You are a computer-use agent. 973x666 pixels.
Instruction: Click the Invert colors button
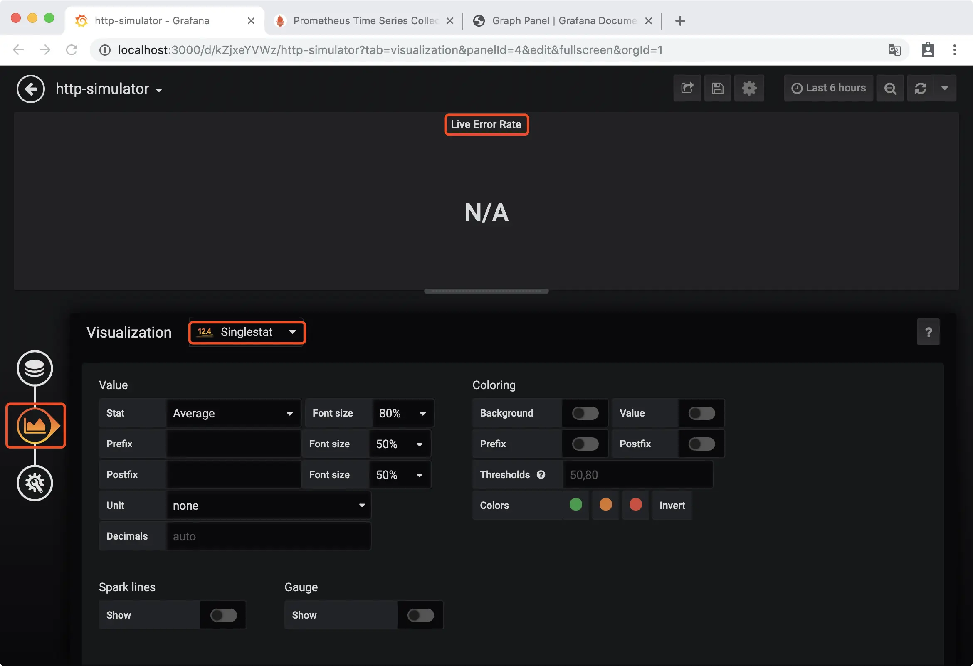[x=672, y=505]
